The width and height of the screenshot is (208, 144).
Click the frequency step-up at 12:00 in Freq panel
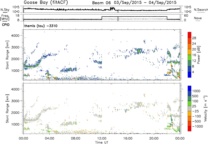click(x=102, y=18)
